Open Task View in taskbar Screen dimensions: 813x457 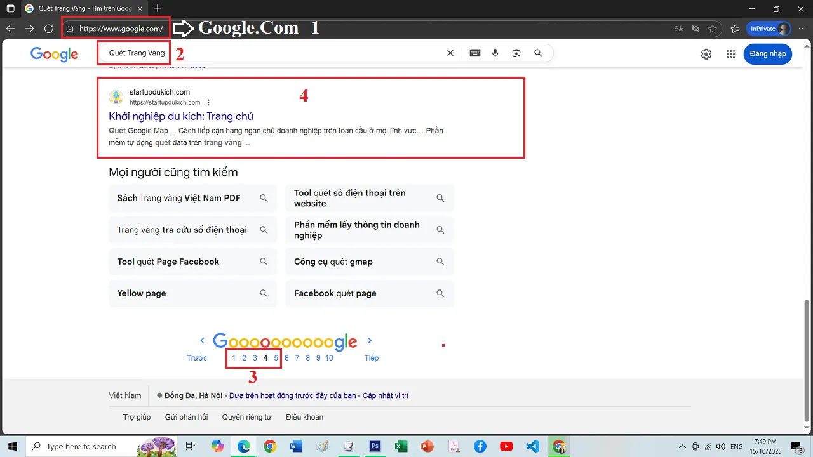190,446
